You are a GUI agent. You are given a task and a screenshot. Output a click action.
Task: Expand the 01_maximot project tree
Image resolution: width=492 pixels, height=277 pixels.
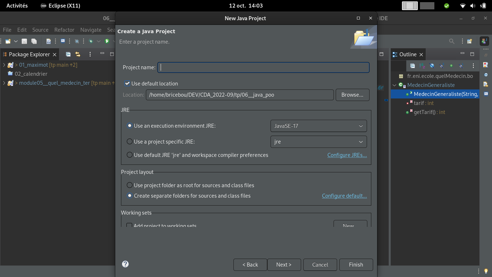click(x=4, y=65)
